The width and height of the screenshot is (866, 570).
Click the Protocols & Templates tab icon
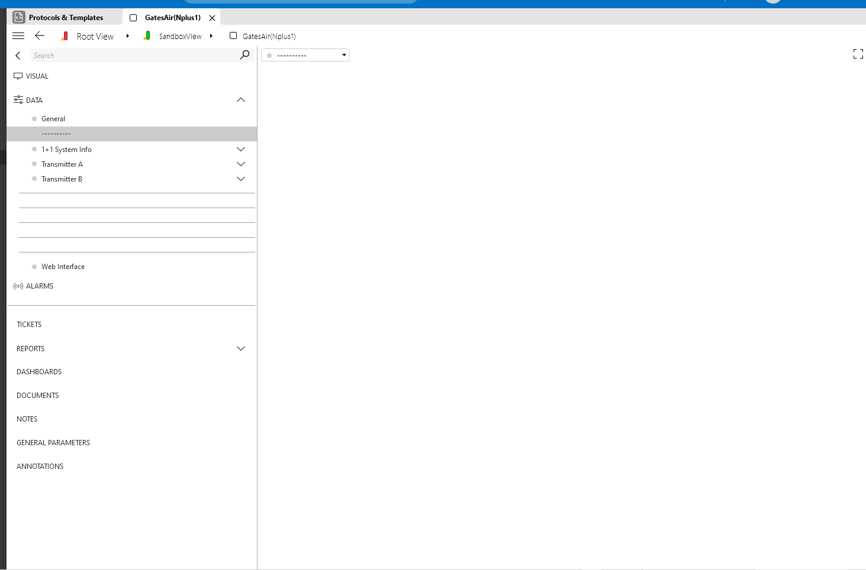coord(19,17)
